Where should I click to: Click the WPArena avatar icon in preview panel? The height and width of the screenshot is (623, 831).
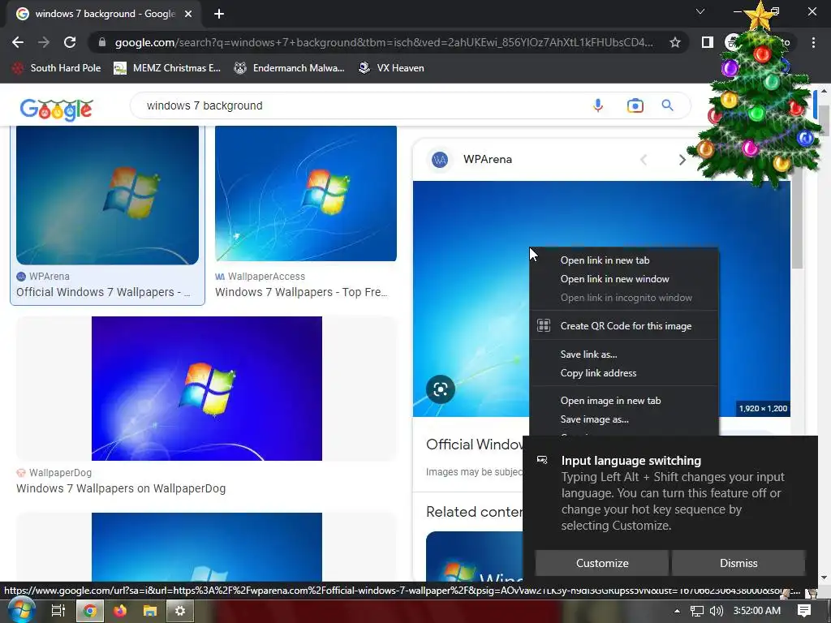point(440,160)
